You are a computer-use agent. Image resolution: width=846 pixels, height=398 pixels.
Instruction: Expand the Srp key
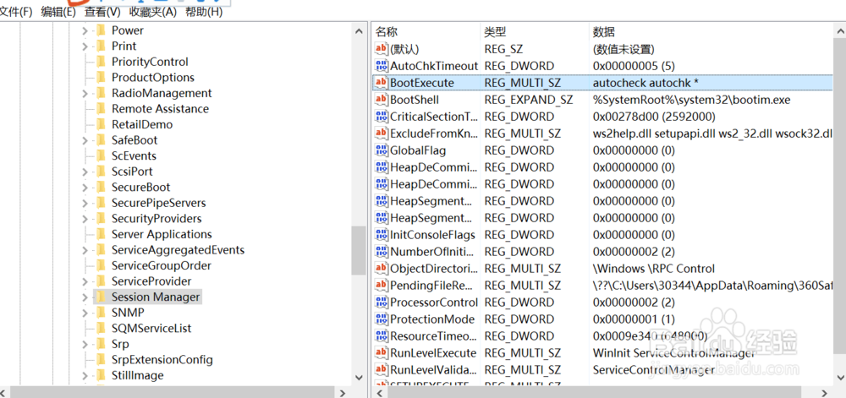(x=85, y=344)
